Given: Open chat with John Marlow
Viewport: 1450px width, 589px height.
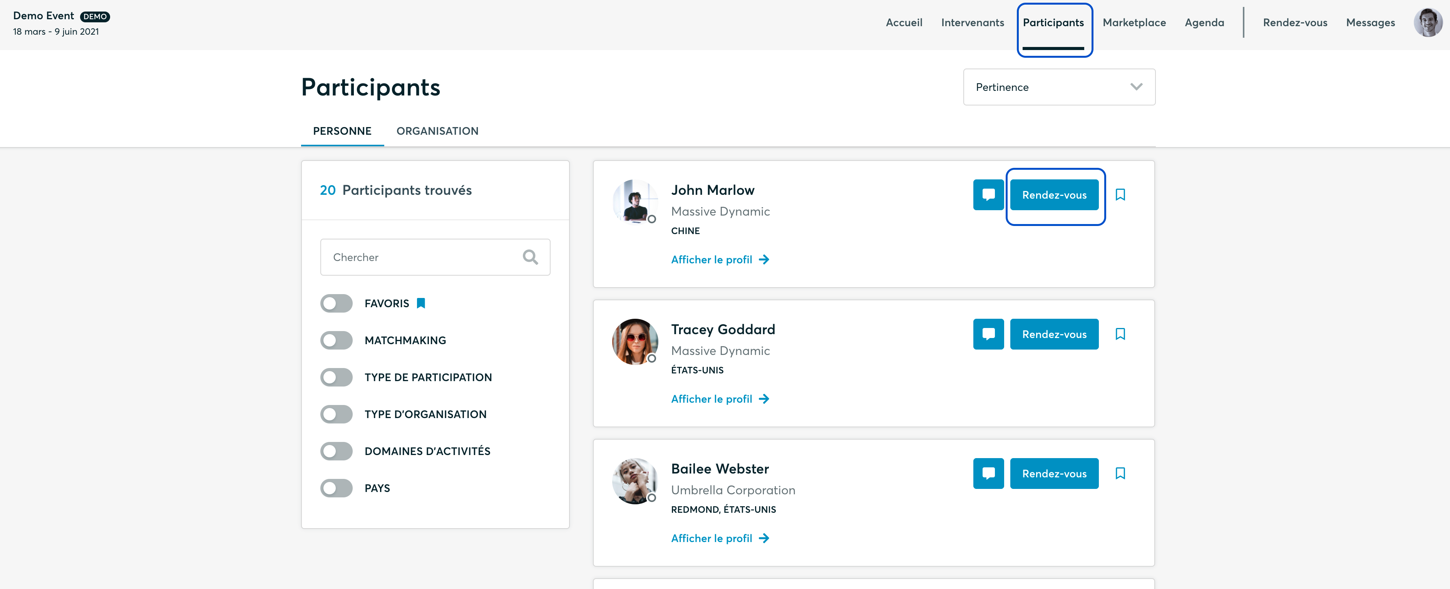Looking at the screenshot, I should (x=988, y=195).
